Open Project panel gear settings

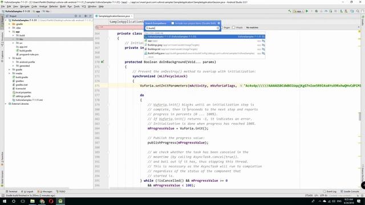pos(86,16)
